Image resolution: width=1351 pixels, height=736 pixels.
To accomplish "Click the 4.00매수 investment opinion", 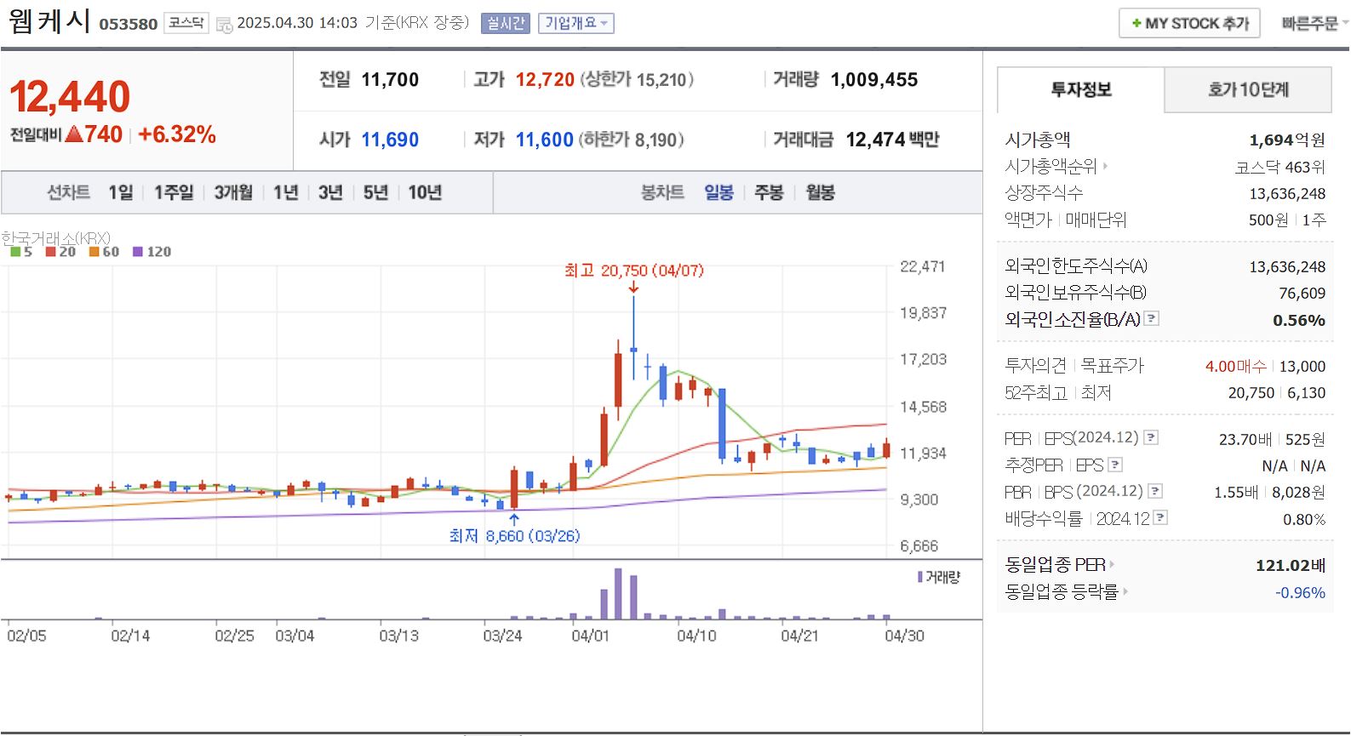I will [x=1235, y=367].
